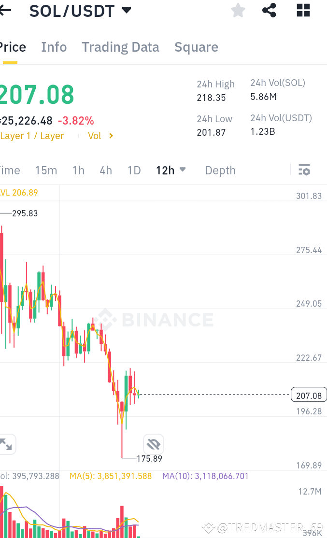Open the Vol chevron near Layer tags
This screenshot has height=538, width=327.
[x=110, y=136]
